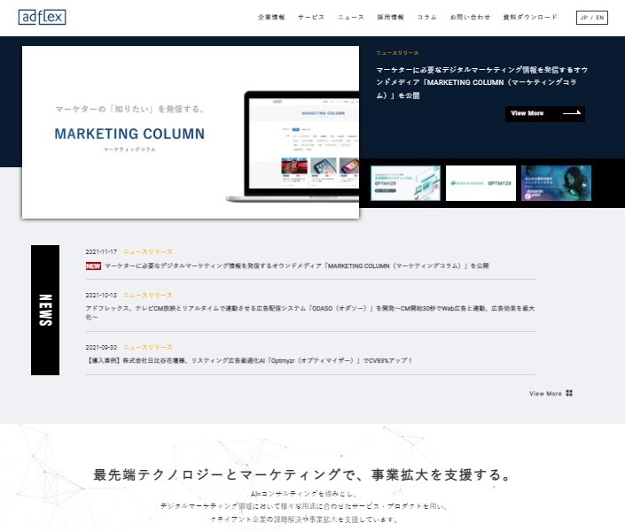Open the MARKETING COLUMN hero image
The width and height of the screenshot is (625, 531).
(191, 132)
